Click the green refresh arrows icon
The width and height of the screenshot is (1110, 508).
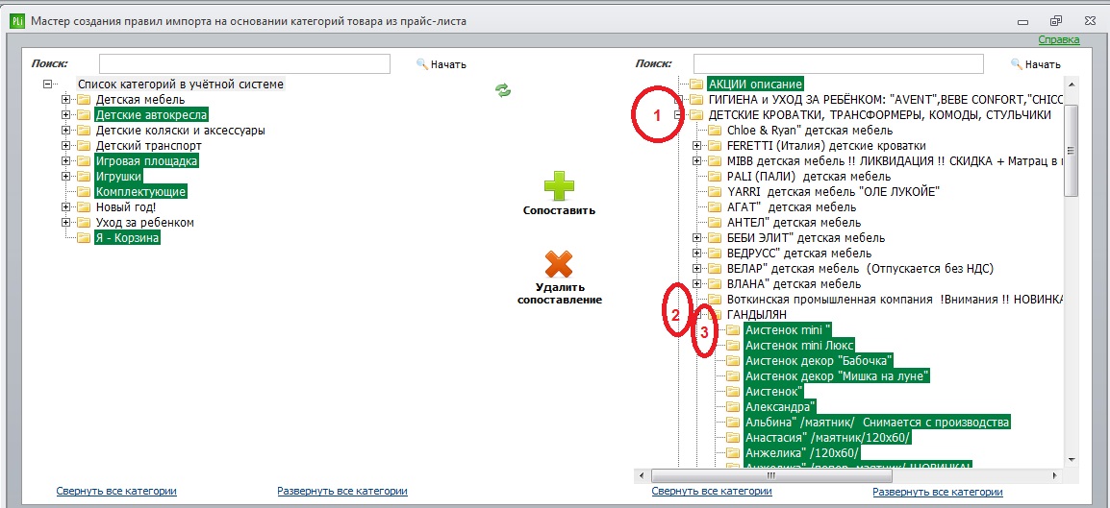[x=503, y=89]
